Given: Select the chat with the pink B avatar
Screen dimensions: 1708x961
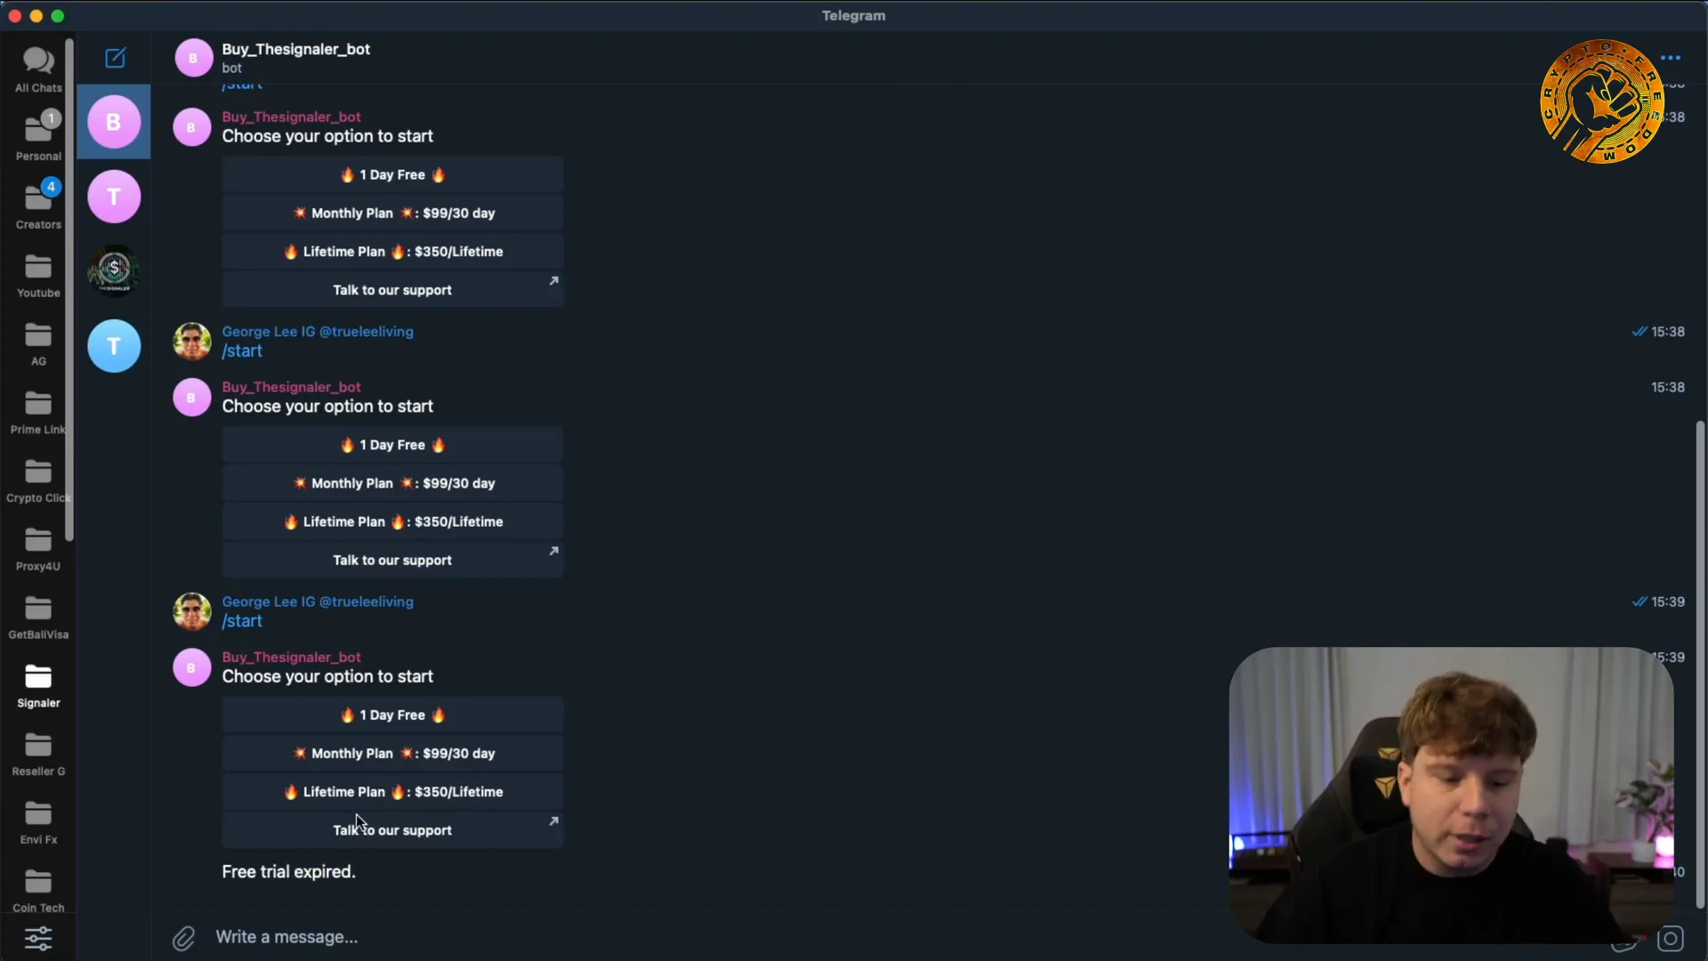Looking at the screenshot, I should tap(114, 122).
